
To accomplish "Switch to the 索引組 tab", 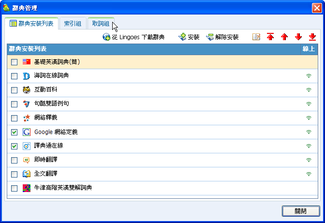I will [x=73, y=24].
